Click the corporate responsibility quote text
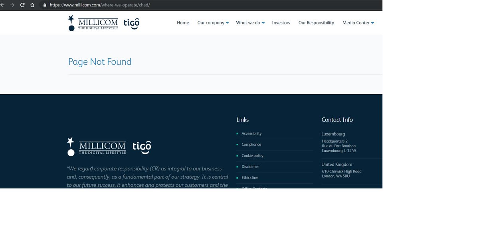The image size is (479, 246). [x=148, y=177]
